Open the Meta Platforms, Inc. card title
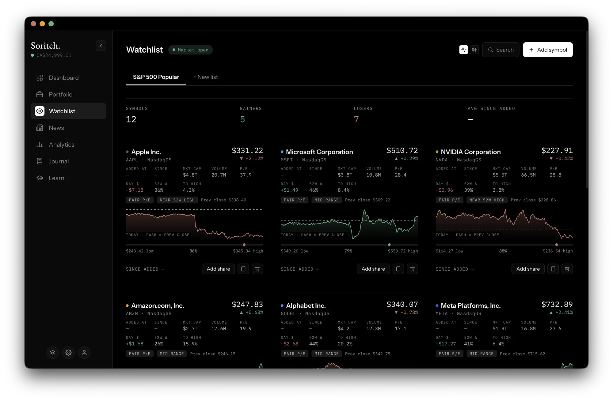613x401 pixels. (x=471, y=305)
